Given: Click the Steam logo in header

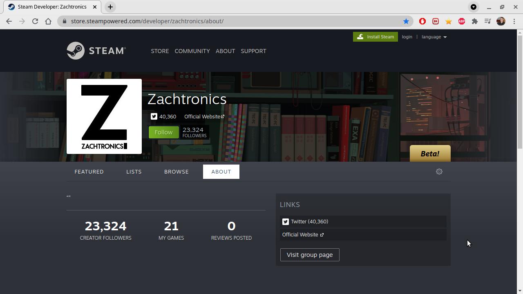Looking at the screenshot, I should tap(96, 51).
